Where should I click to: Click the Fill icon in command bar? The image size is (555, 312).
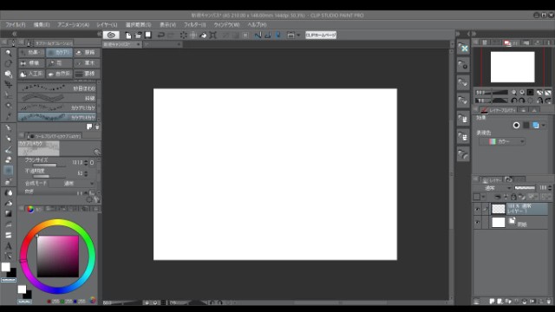pyautogui.click(x=203, y=35)
